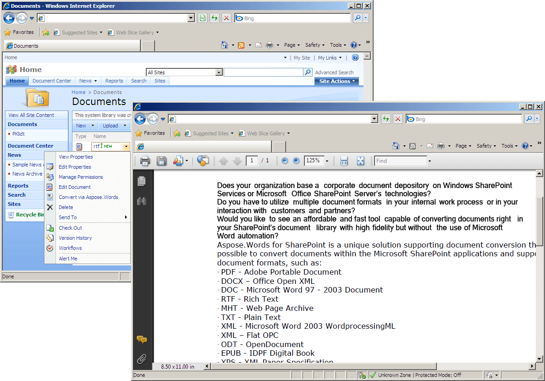The width and height of the screenshot is (545, 381).
Task: Add to Favorites bar icon in Documents window
Action: coord(45,33)
